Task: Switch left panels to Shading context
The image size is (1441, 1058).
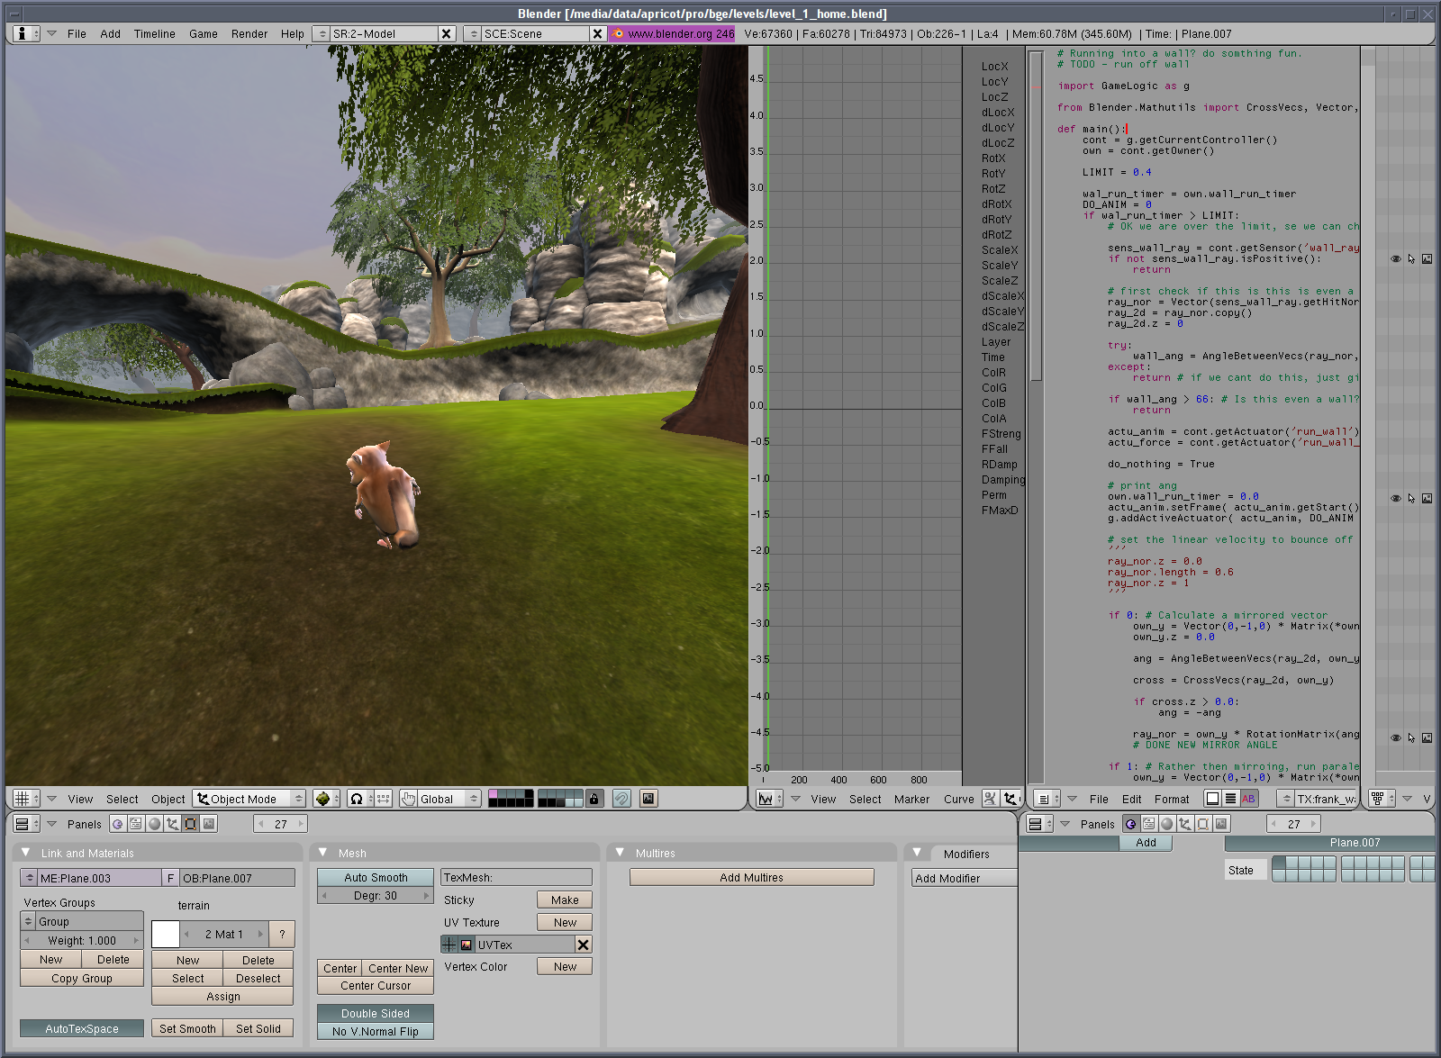Action: click(x=154, y=824)
